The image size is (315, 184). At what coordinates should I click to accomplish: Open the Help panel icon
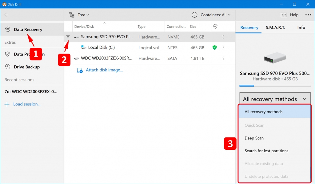coord(284,14)
